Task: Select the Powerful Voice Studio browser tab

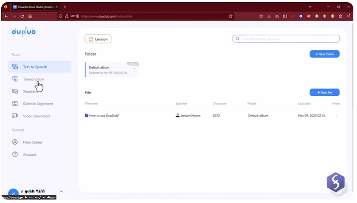Action: click(x=36, y=7)
